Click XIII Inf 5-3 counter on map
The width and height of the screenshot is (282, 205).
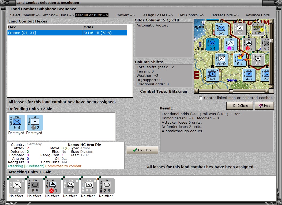221,29
